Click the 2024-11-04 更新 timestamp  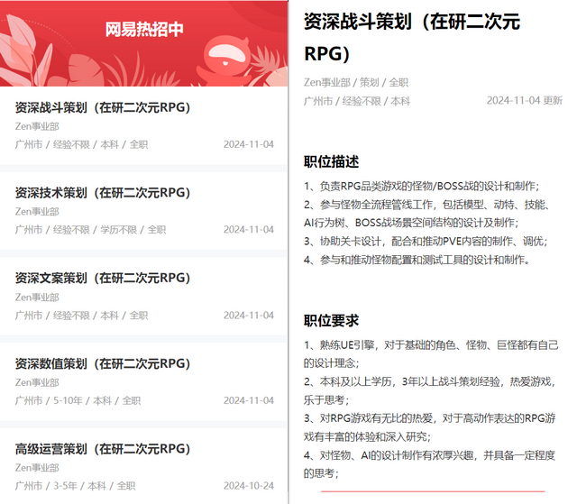point(525,101)
